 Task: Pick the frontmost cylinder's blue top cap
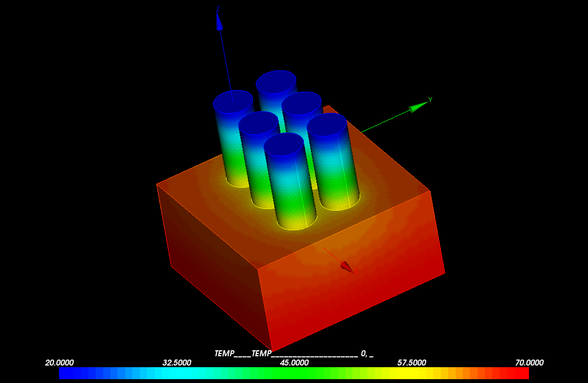click(x=284, y=143)
